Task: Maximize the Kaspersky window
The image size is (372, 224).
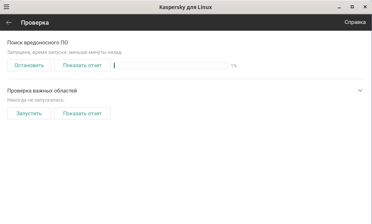Action: pos(352,7)
